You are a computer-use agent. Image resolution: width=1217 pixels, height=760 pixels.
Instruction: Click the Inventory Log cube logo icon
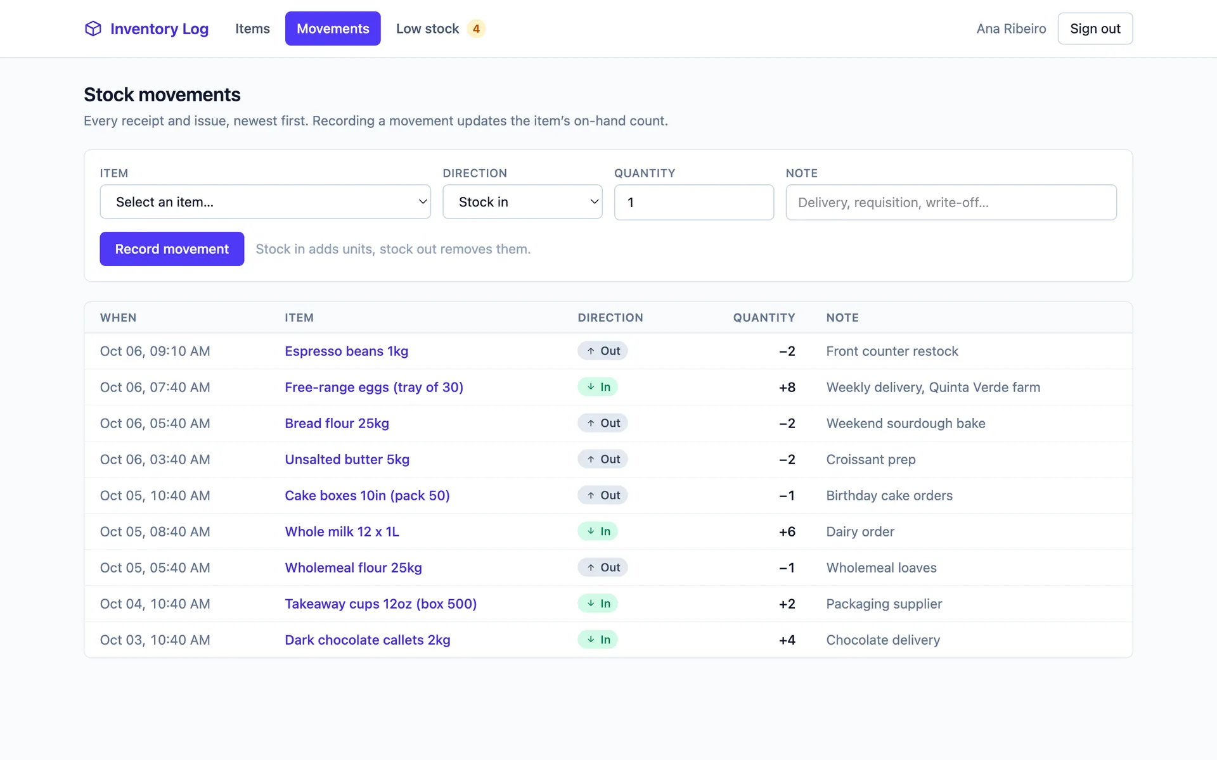pos(93,28)
